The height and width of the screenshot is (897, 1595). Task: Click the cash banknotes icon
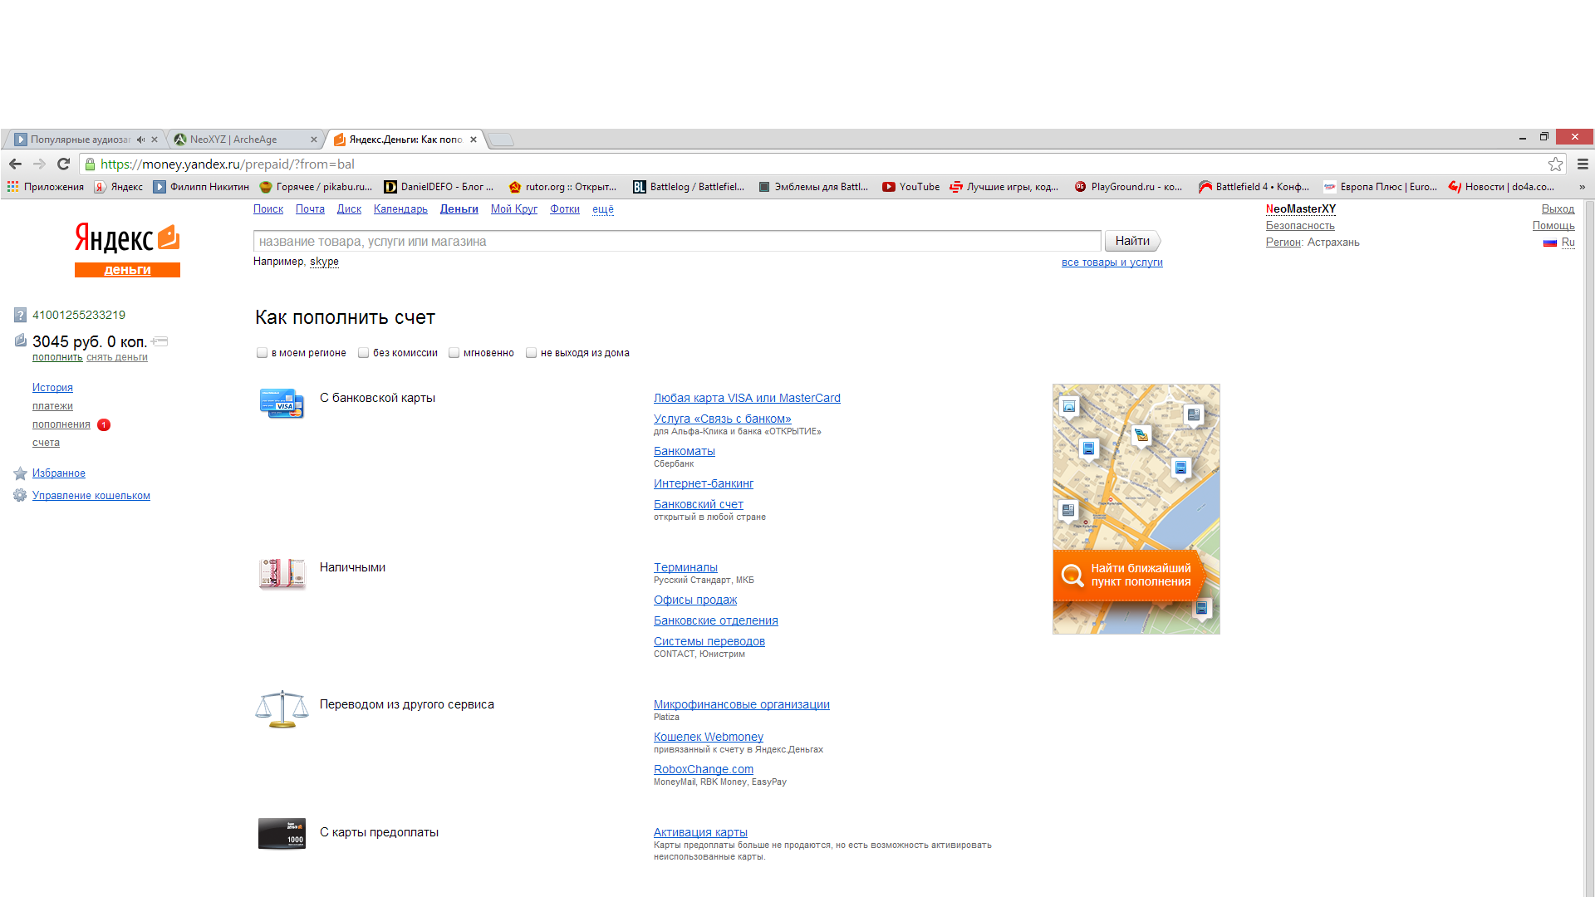coord(282,573)
